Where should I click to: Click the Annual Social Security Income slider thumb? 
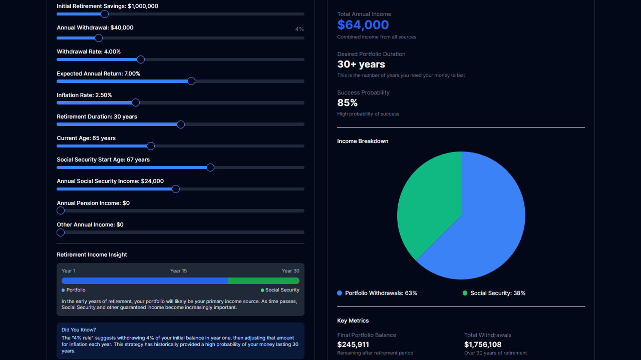click(x=176, y=189)
